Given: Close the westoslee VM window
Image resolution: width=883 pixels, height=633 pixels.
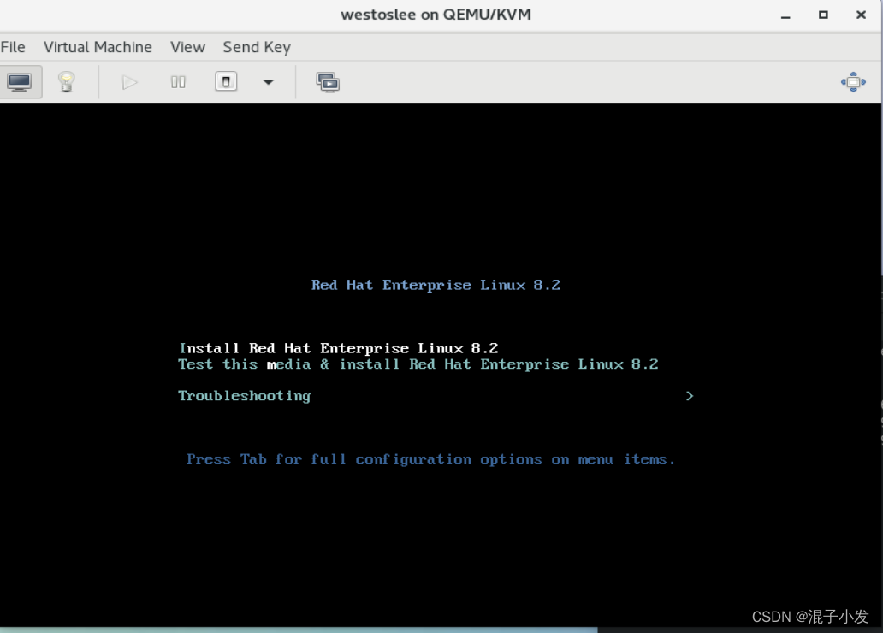Looking at the screenshot, I should point(861,15).
